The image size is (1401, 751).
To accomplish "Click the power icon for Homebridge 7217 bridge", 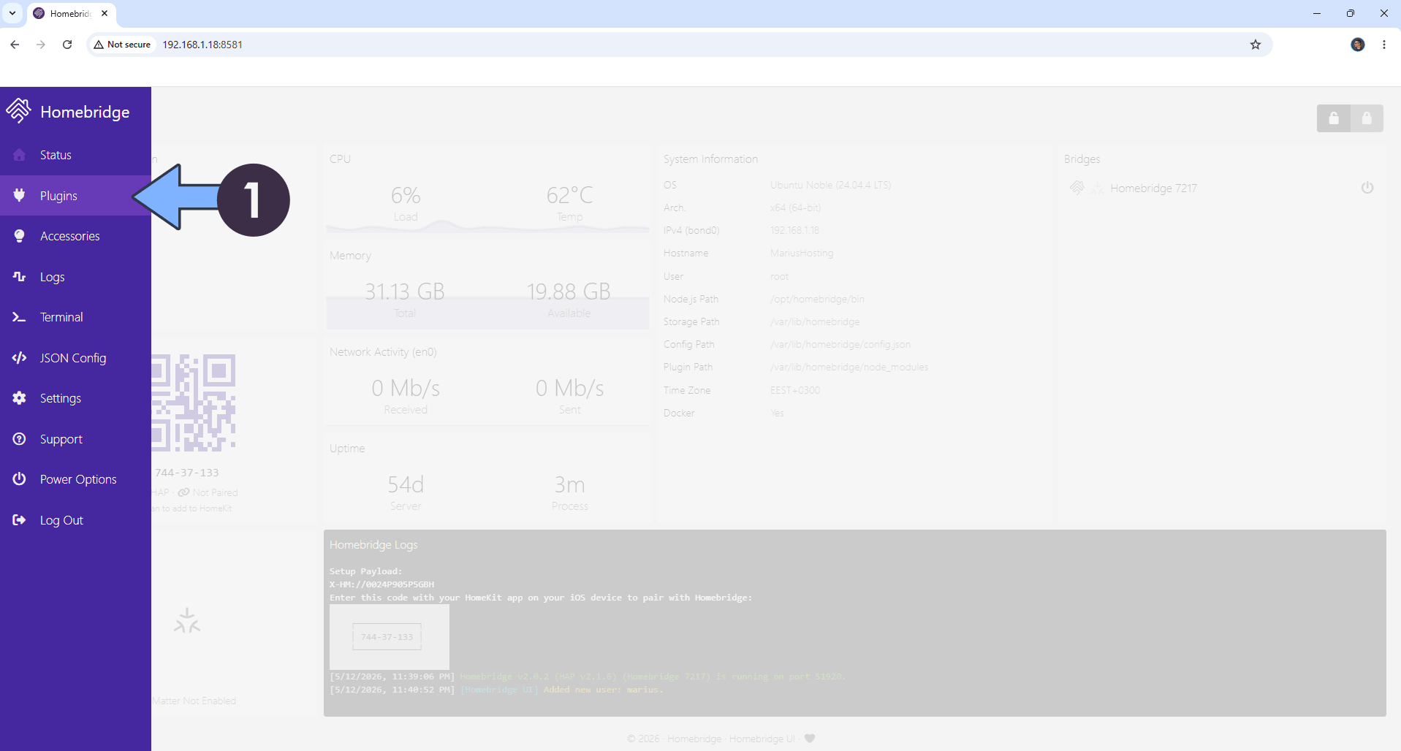I will (1367, 188).
